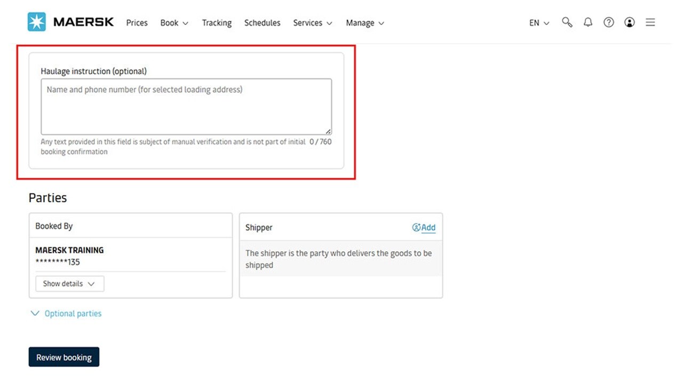Expand the Services dropdown menu

pyautogui.click(x=312, y=23)
